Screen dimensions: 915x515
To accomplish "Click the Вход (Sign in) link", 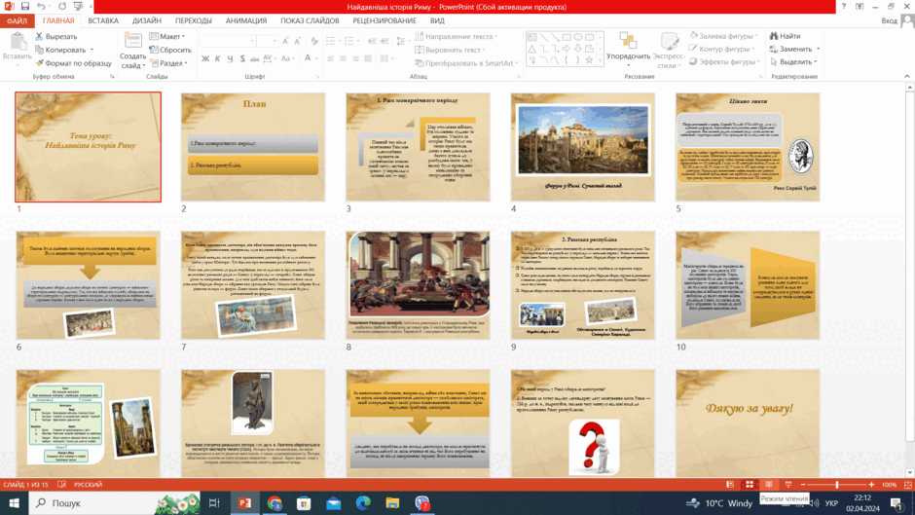I will 890,20.
